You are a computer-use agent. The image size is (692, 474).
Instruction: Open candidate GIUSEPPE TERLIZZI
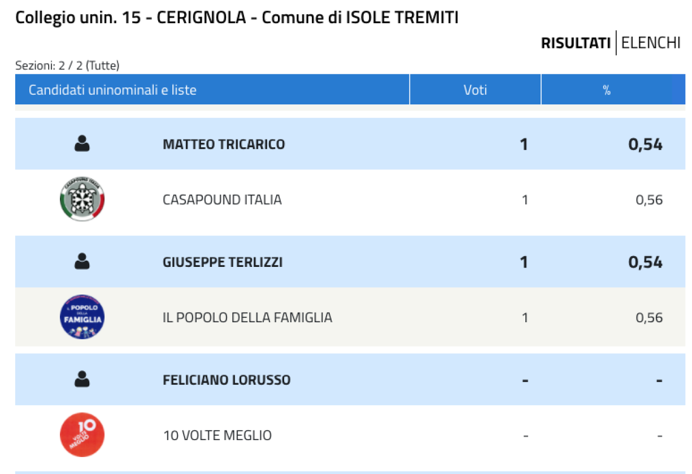(x=223, y=262)
